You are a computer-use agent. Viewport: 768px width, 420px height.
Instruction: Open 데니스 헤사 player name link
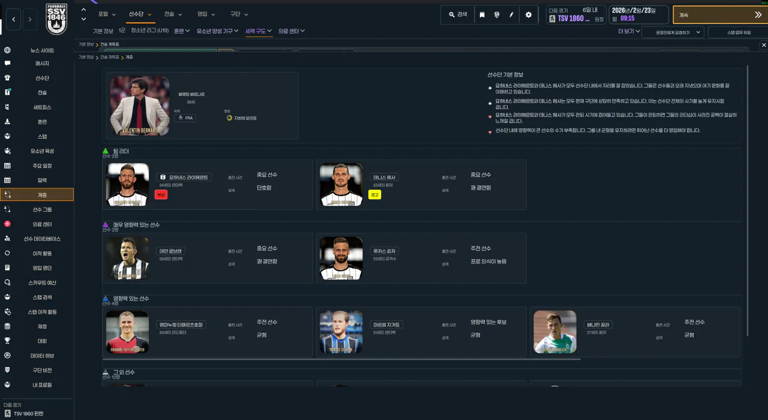point(384,178)
